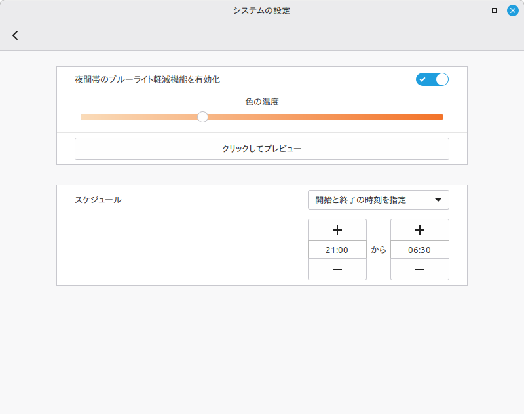
Task: Click the minimize icon in the title bar
Action: click(x=475, y=10)
